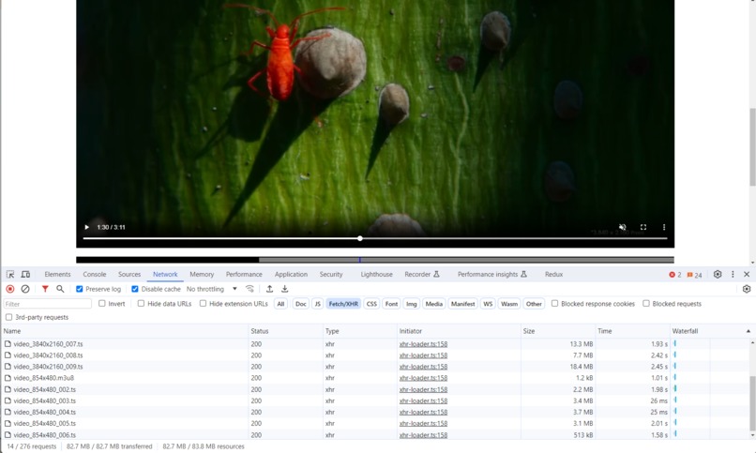The image size is (756, 453).
Task: Click the video seek bar handle
Action: click(360, 238)
